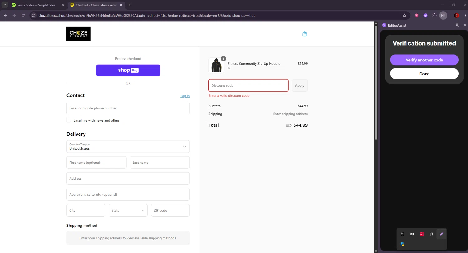Bookmark this page with the star icon
Viewport: 468px width, 253px height.
tap(404, 15)
